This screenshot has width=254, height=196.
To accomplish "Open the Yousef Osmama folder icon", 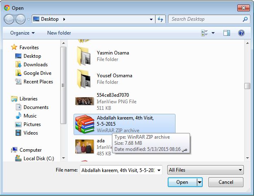I will coord(84,78).
